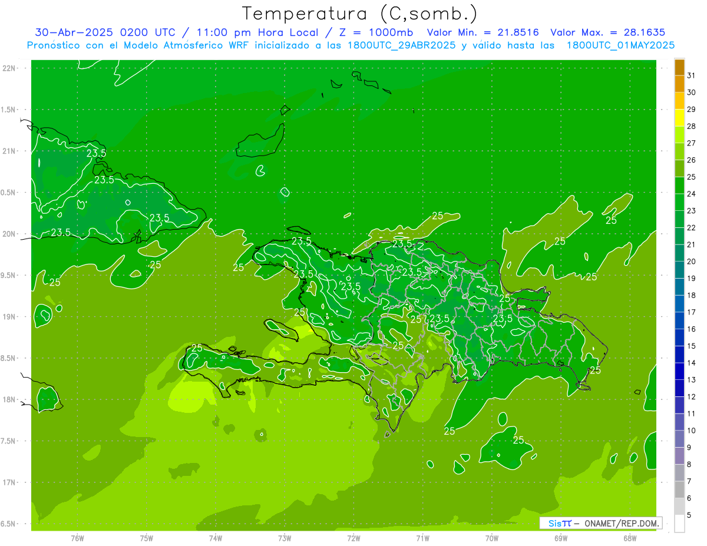Click the gray swatch between 6 and 7
The image size is (707, 546).
[679, 489]
